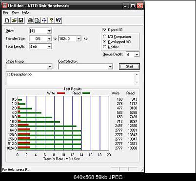Click the read value 5266

(x=133, y=112)
